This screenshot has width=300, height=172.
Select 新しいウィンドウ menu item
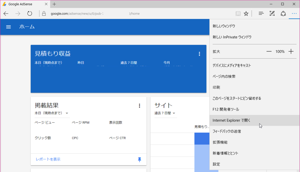255,26
